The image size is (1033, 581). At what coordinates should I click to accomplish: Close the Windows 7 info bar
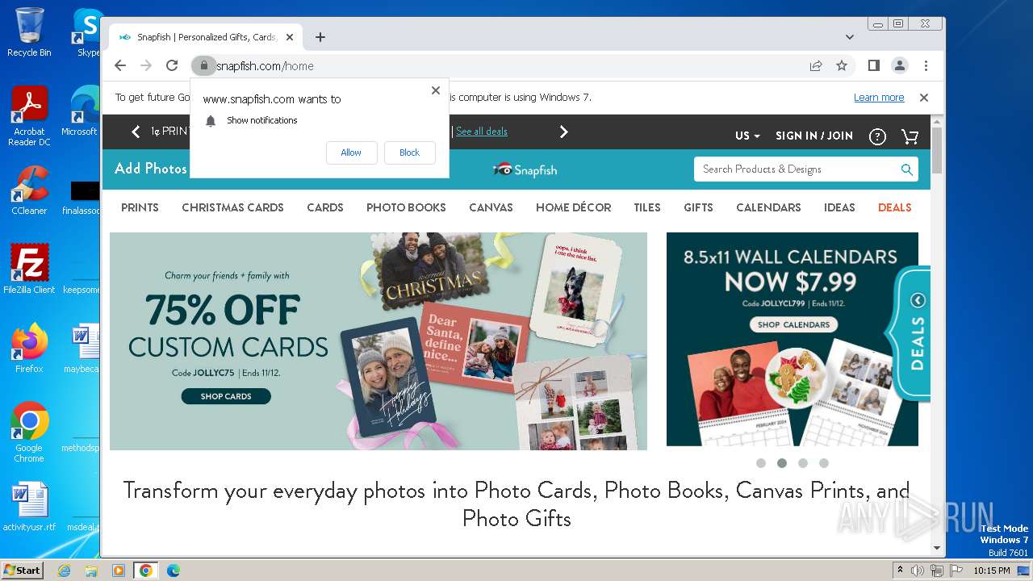tap(924, 98)
